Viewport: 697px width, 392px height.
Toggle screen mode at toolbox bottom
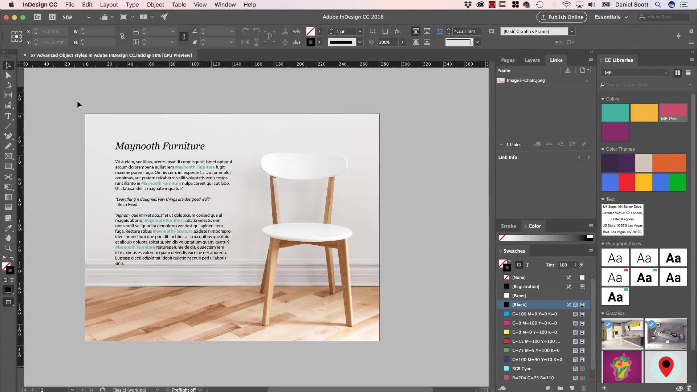[x=8, y=302]
